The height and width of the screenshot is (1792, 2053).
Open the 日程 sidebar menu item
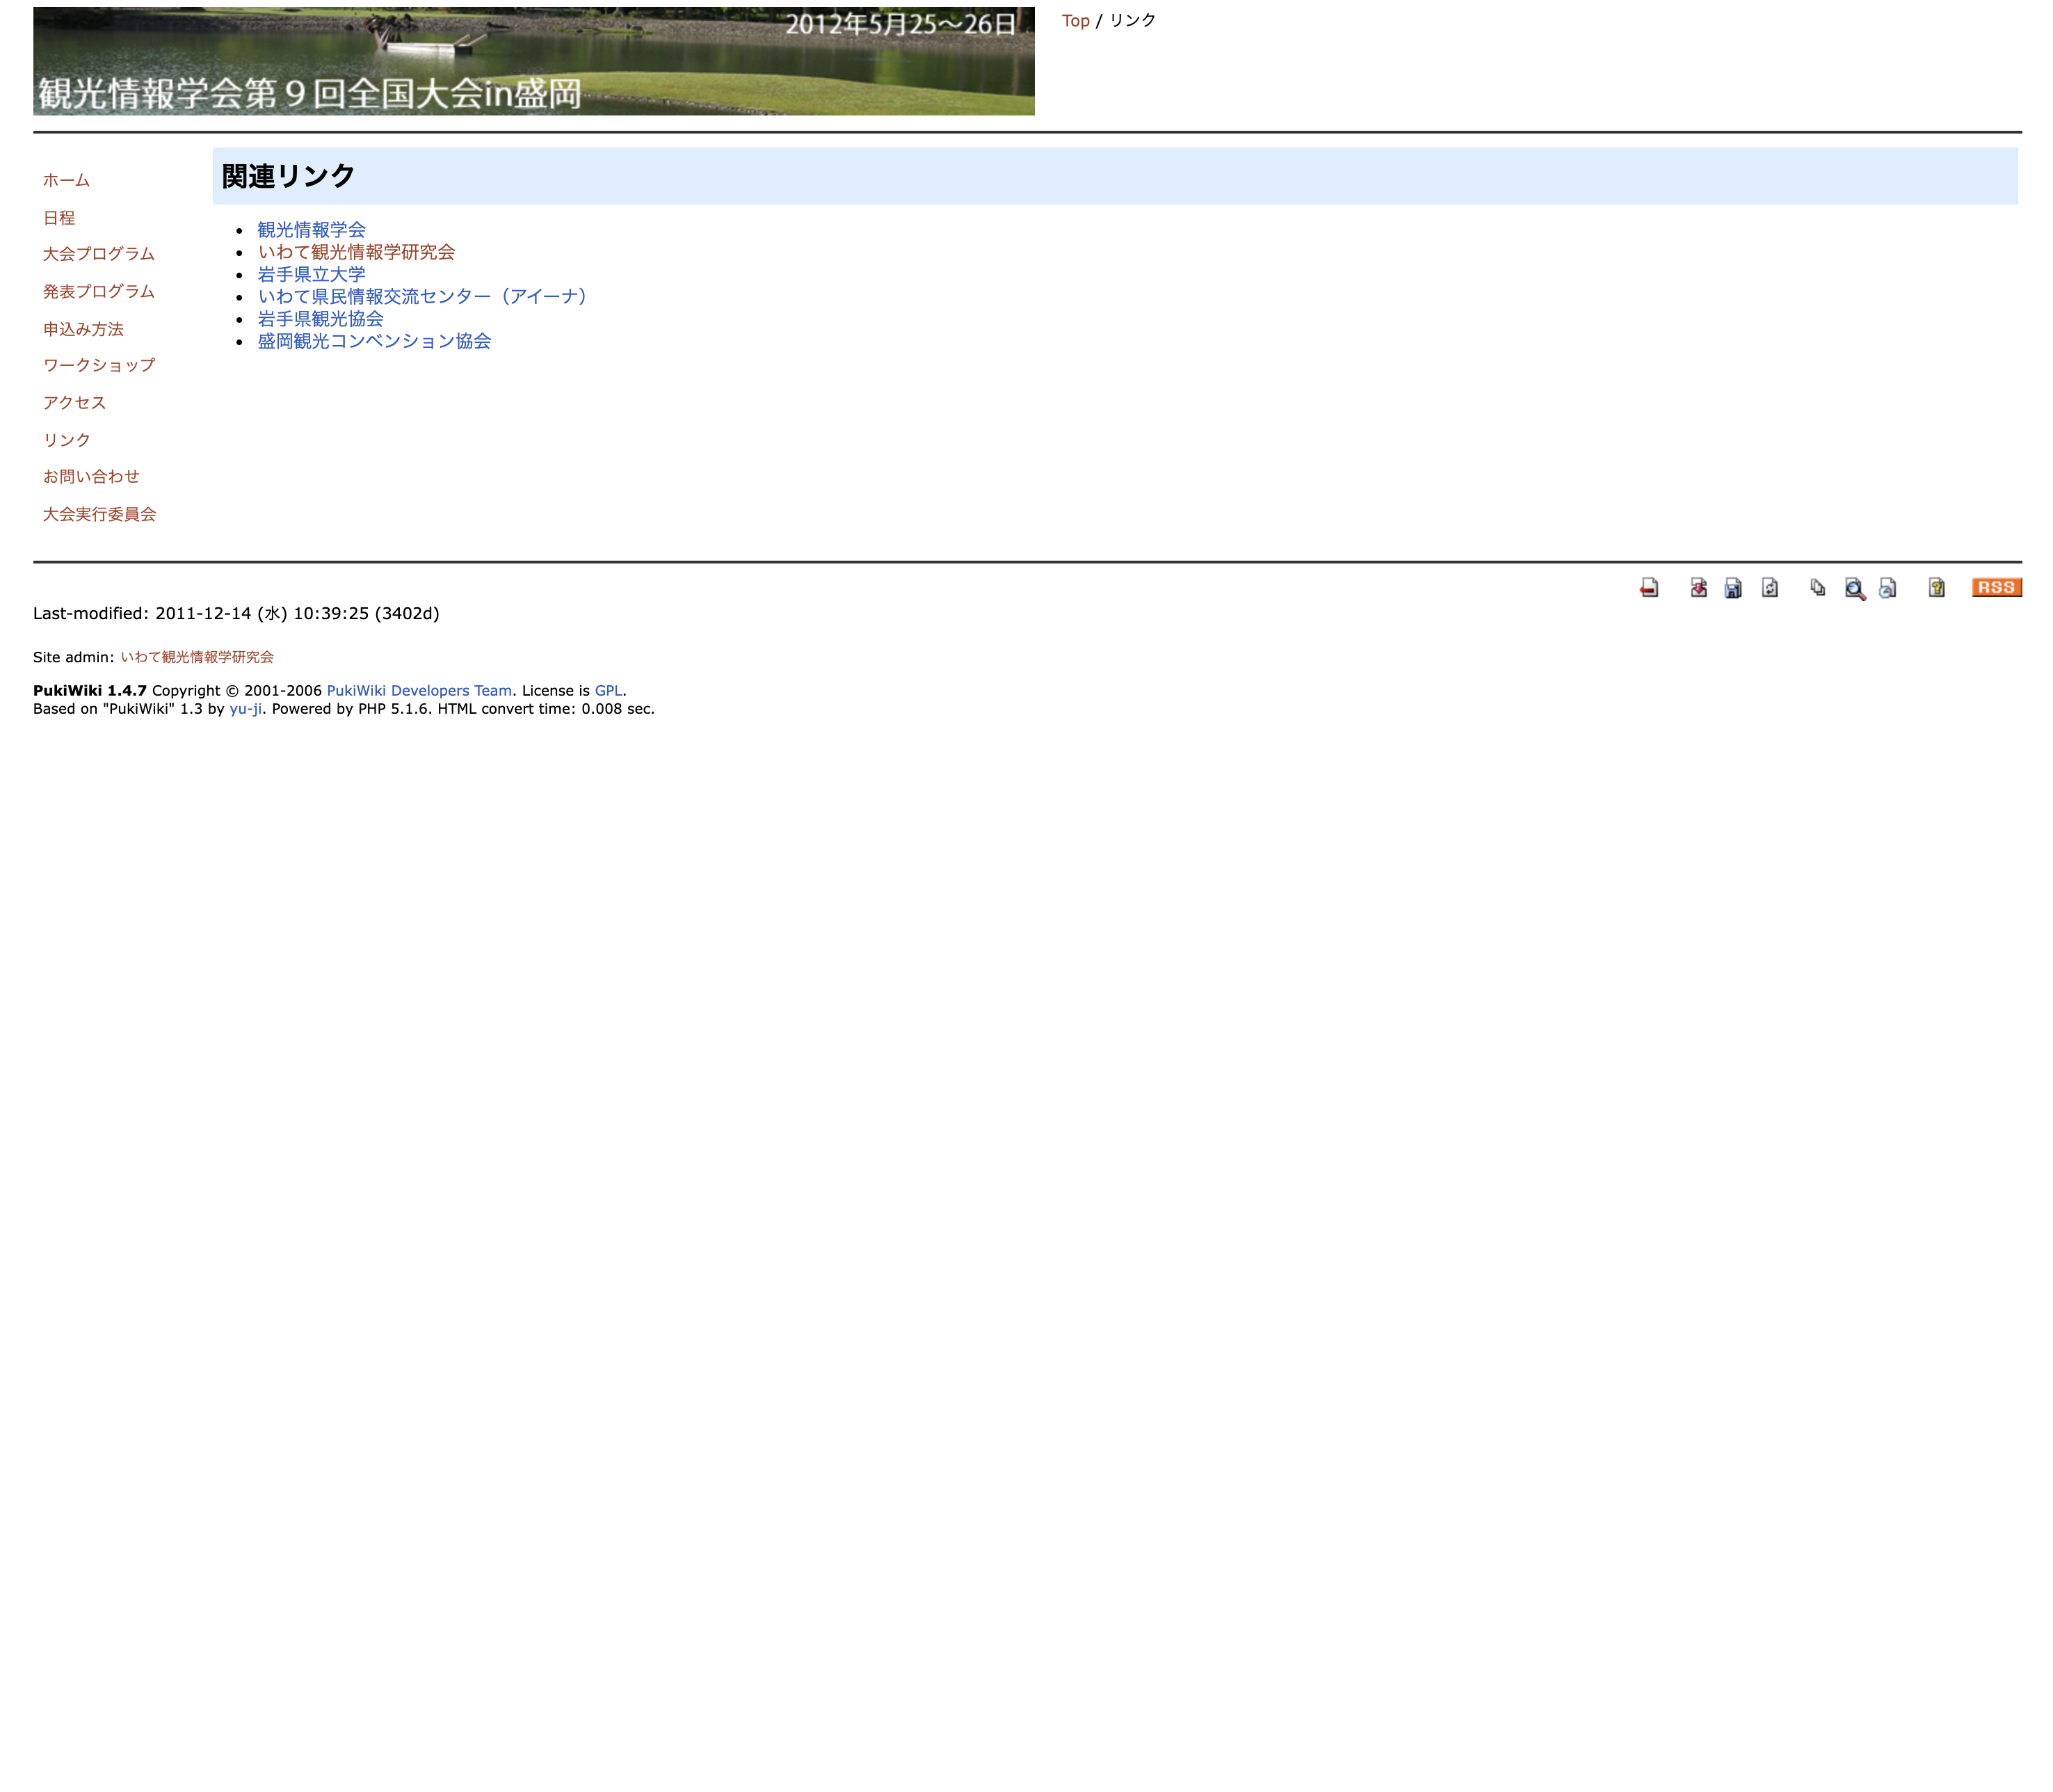(59, 218)
